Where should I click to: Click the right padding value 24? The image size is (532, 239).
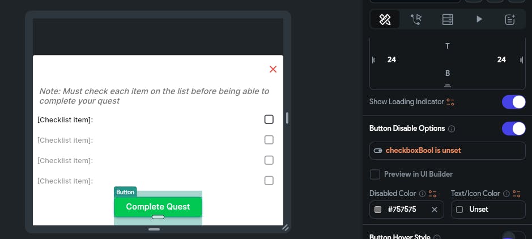pos(501,59)
